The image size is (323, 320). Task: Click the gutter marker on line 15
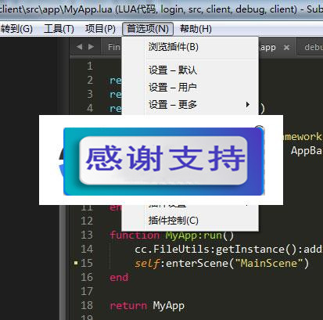[76, 263]
